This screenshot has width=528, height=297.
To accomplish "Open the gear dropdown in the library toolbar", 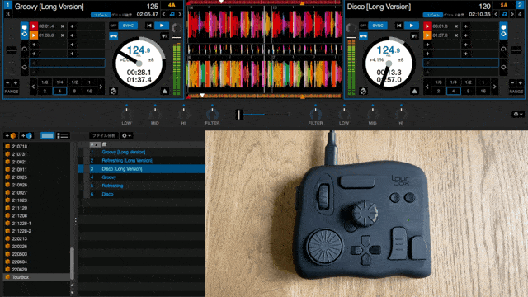I will [126, 135].
